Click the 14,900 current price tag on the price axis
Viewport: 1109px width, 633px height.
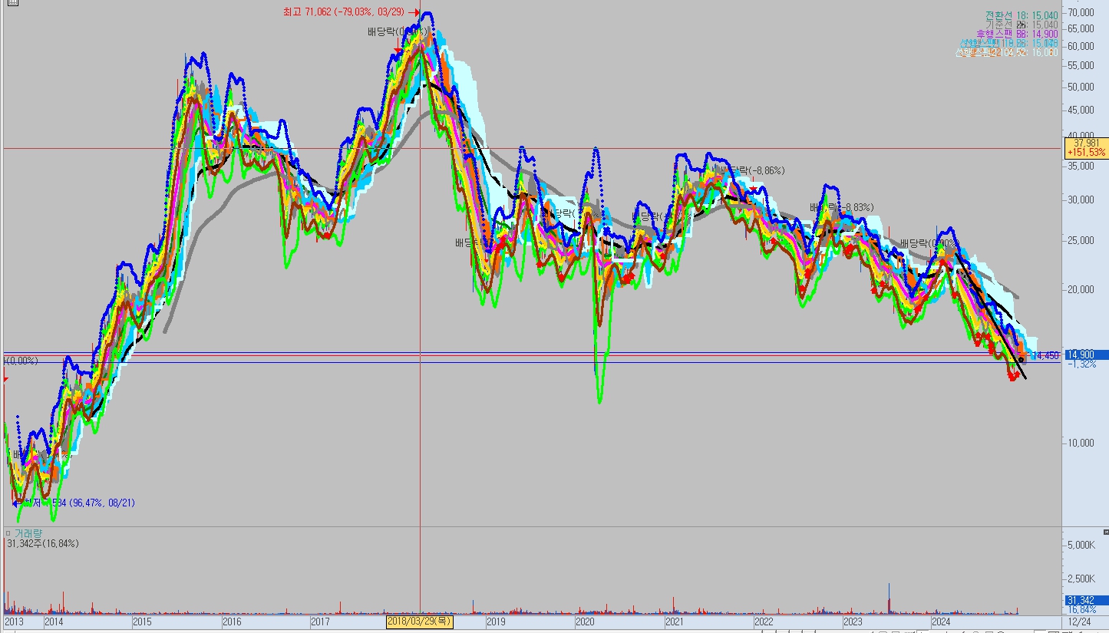(1087, 354)
